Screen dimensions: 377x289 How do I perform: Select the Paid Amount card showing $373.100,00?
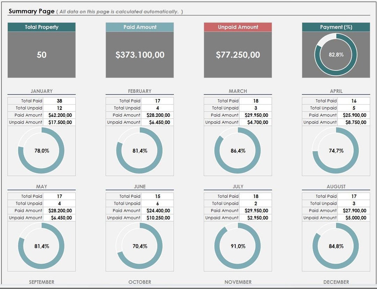140,54
